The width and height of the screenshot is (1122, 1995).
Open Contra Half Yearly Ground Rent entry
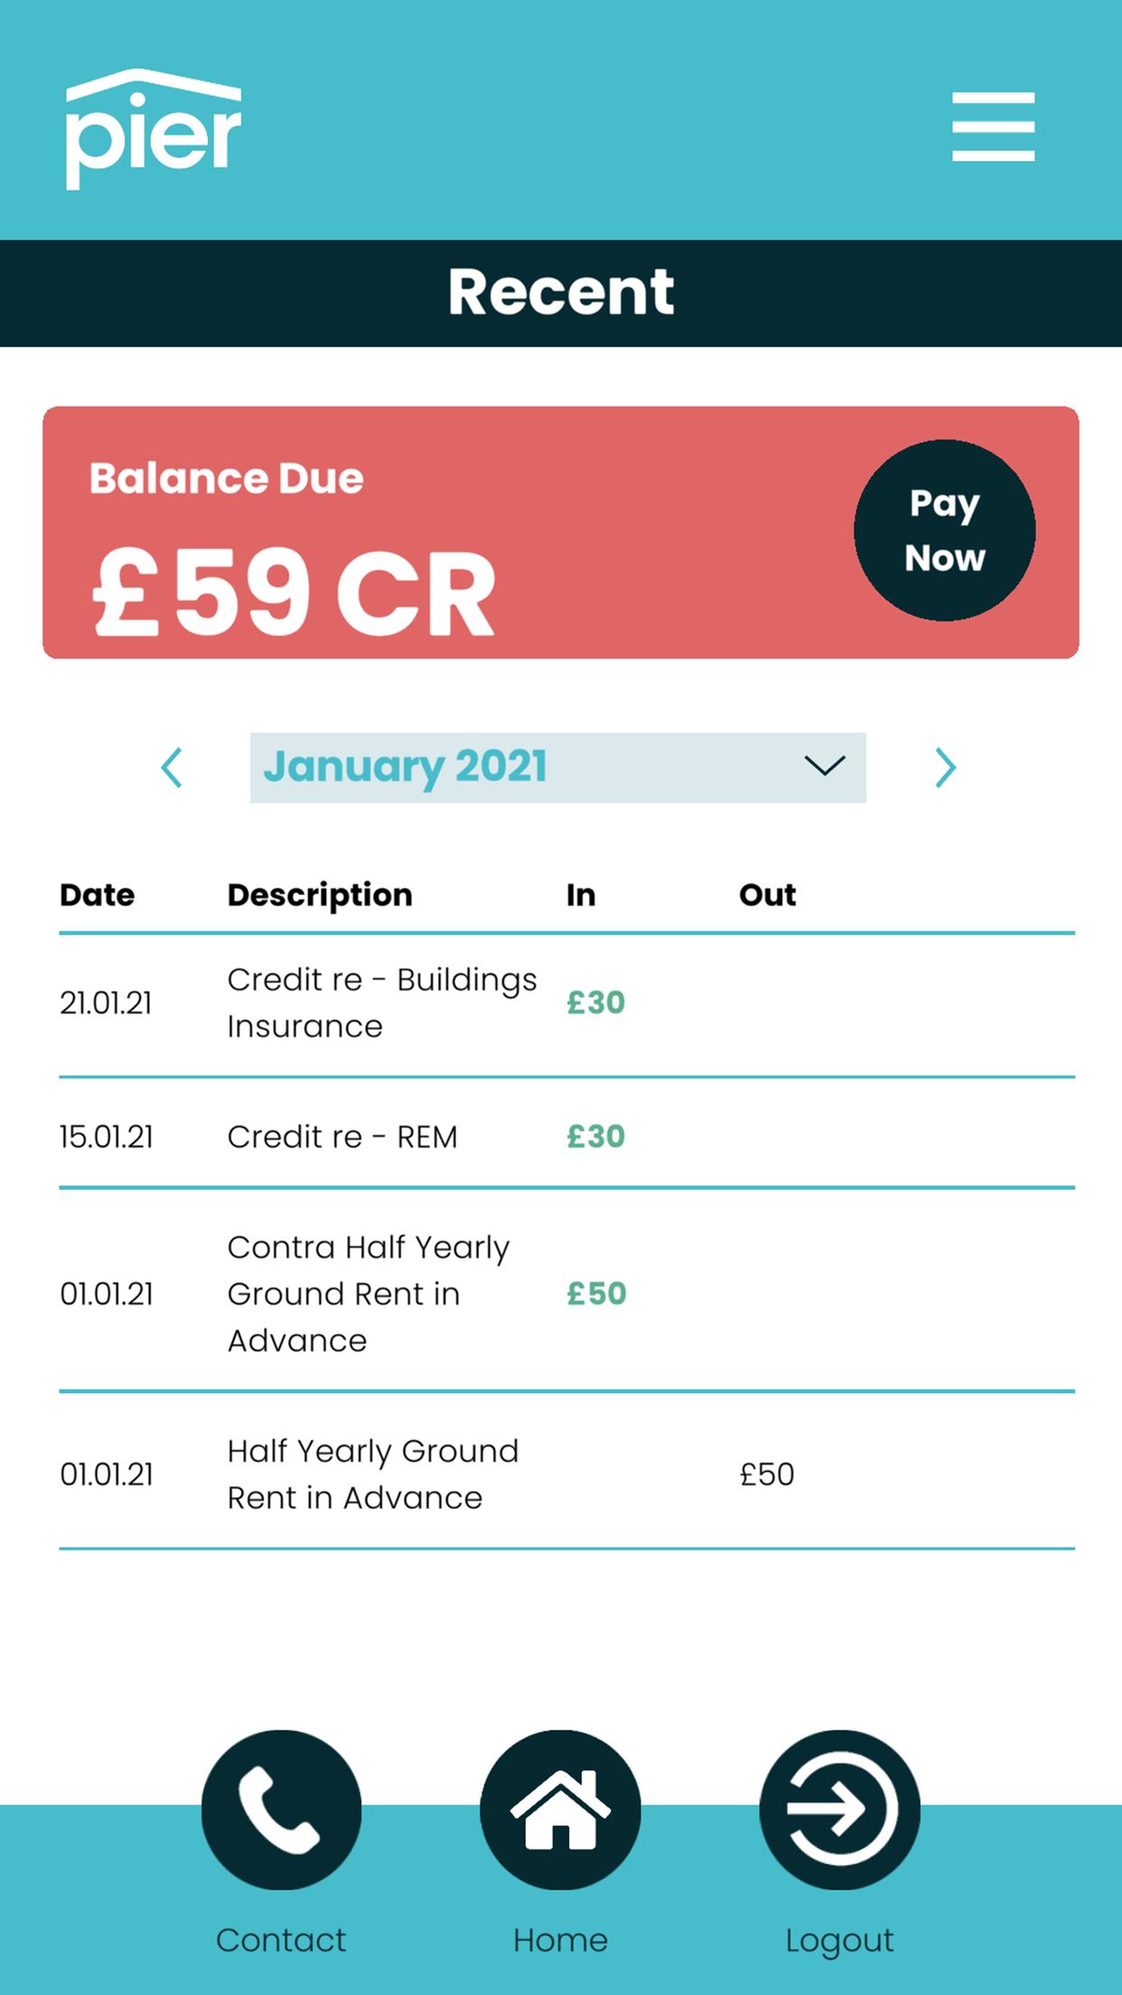coord(368,1294)
